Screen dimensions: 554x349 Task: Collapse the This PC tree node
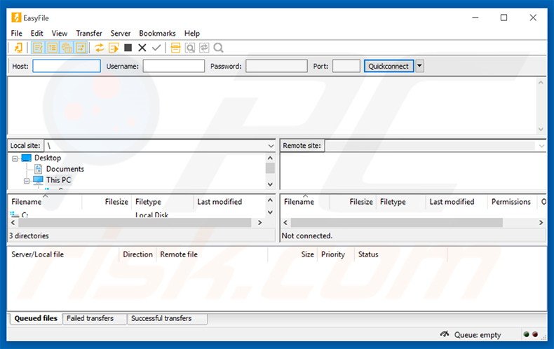pyautogui.click(x=27, y=181)
